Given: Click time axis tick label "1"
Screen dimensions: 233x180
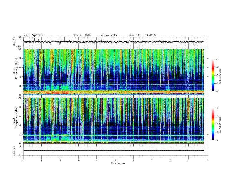Looking at the screenshot, I should click(x=41, y=161).
